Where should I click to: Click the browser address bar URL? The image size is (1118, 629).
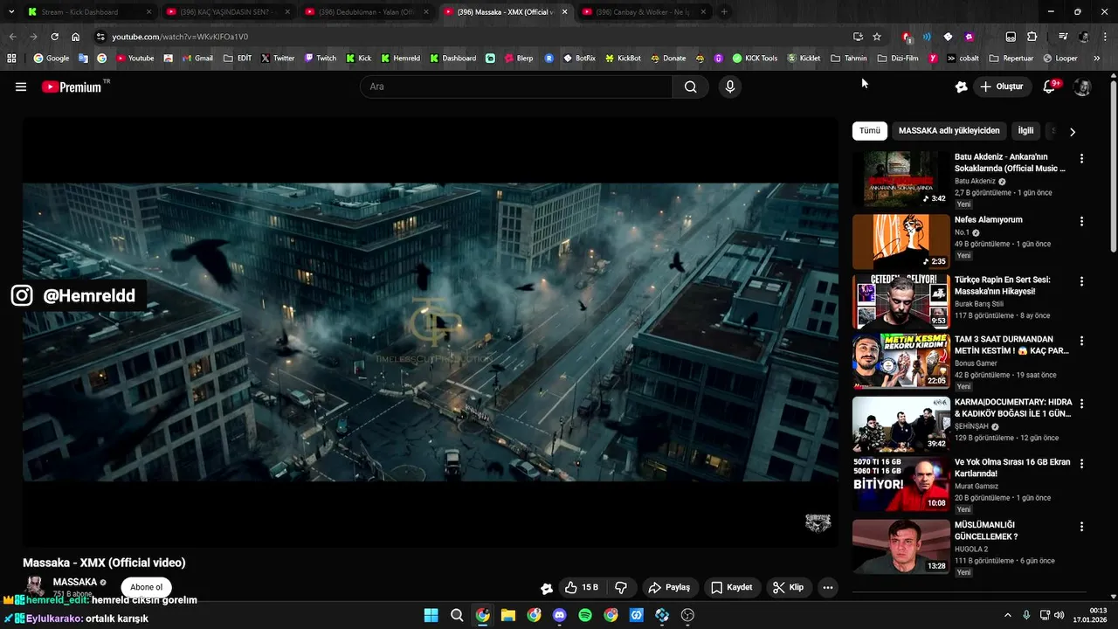point(180,37)
